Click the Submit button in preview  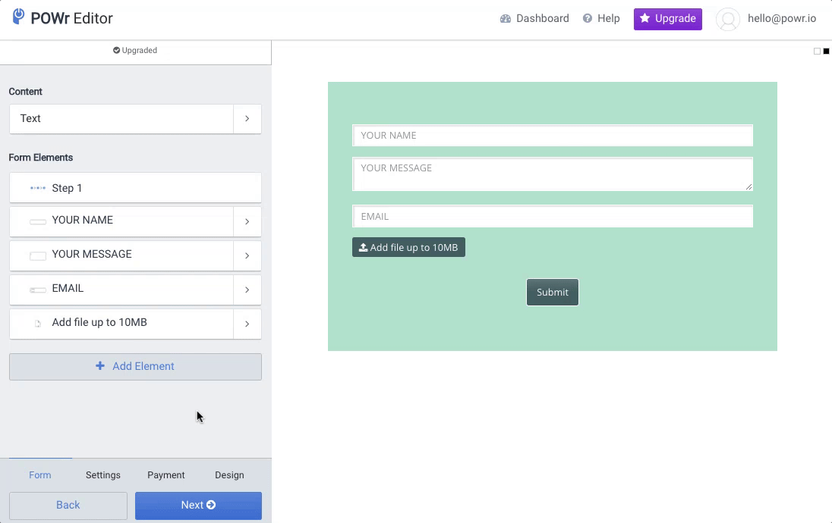(x=553, y=293)
